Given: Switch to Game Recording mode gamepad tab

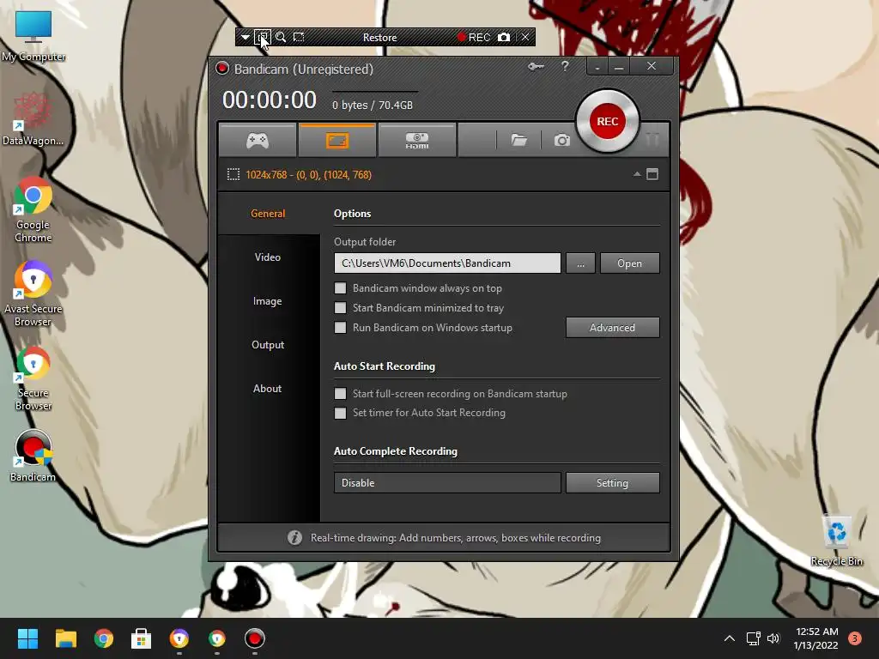Looking at the screenshot, I should click(258, 140).
